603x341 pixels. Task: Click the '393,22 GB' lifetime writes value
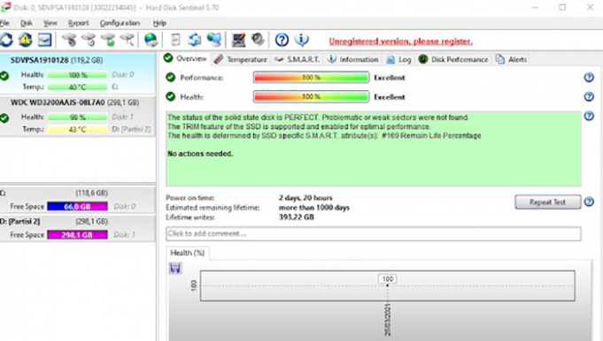[x=296, y=217]
